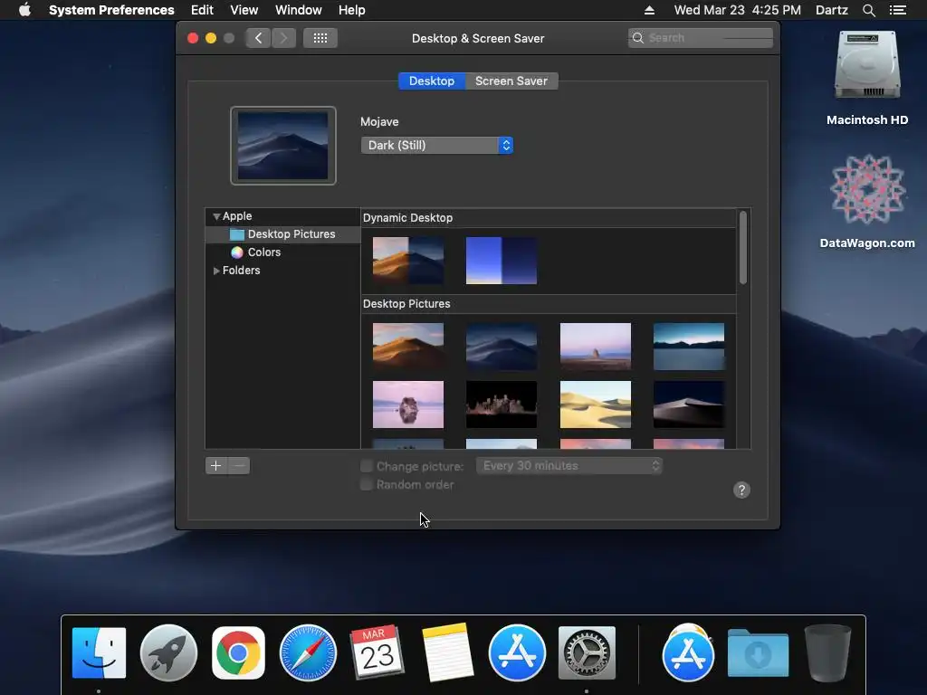The image size is (927, 695).
Task: Select the pink desert rock wallpaper thumbnail
Action: point(596,347)
